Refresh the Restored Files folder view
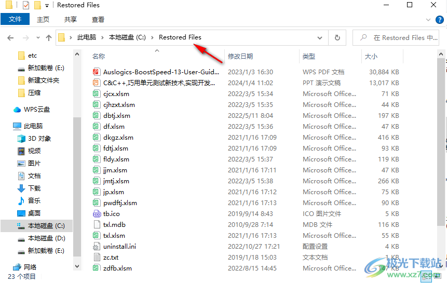This screenshot has height=283, width=447. [x=337, y=37]
